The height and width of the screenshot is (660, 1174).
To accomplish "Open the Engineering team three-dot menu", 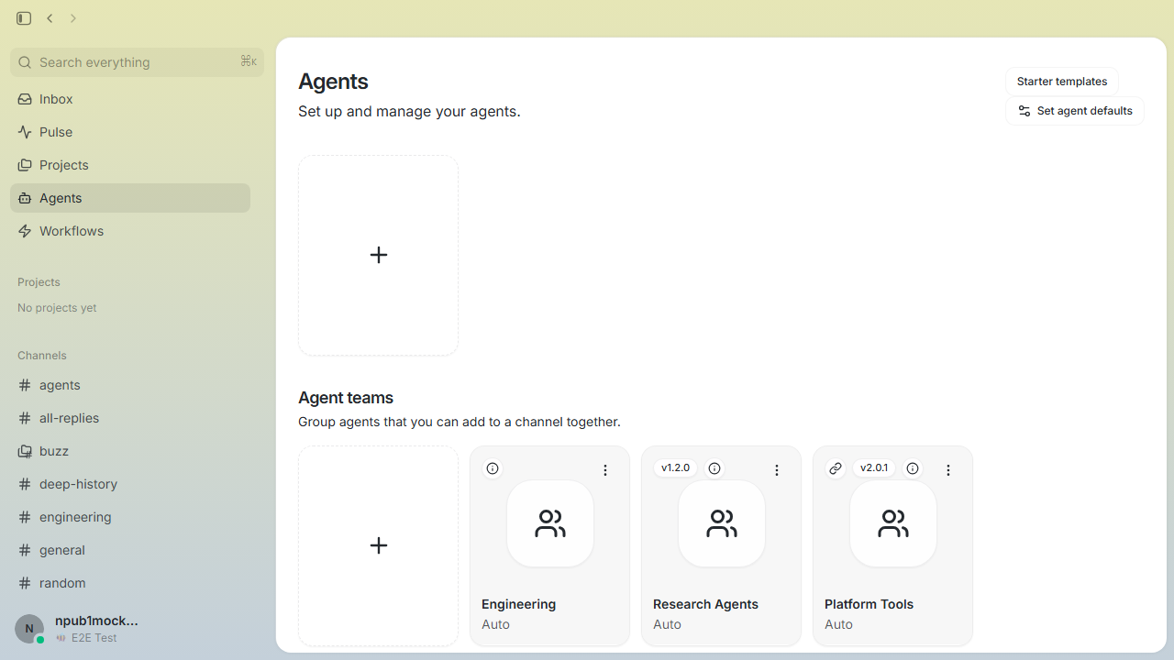I will pyautogui.click(x=605, y=470).
